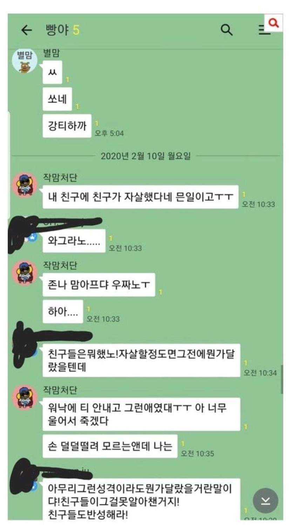
Task: Open first 작맘처단 profile avatar
Action: click(25, 184)
